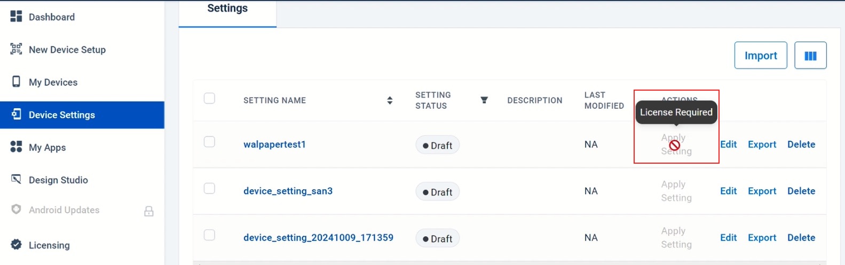Select the device_setting_san3 row checkbox
Screen dimensions: 845x265
[209, 189]
